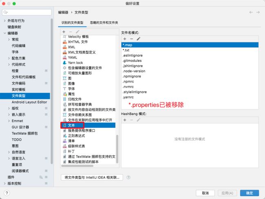The height and width of the screenshot is (199, 265).
Task: Select the 服务提供程序接口 file type
Action: point(88,131)
